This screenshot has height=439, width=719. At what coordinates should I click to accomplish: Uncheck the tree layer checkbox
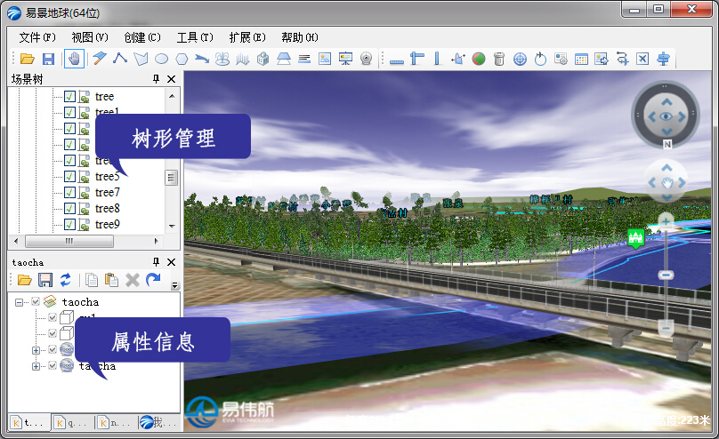coord(69,97)
